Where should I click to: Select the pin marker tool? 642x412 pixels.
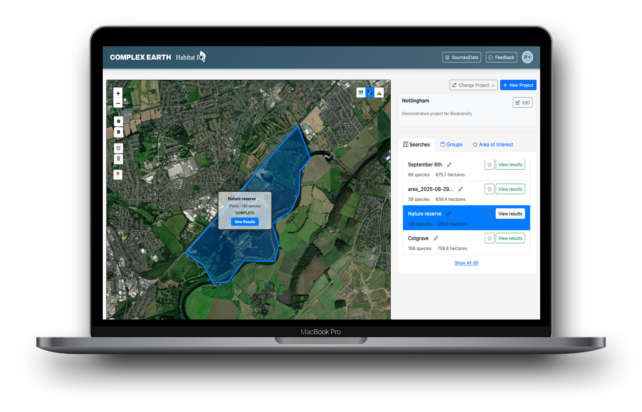click(x=118, y=174)
